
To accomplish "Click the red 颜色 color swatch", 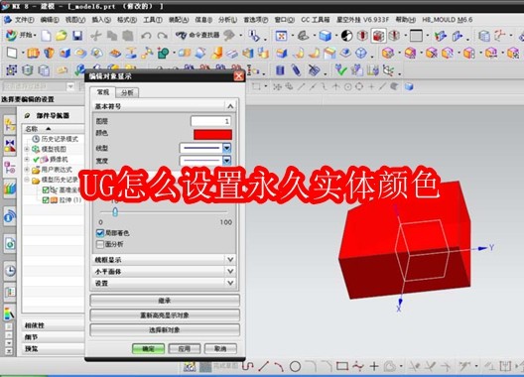I will (x=212, y=134).
